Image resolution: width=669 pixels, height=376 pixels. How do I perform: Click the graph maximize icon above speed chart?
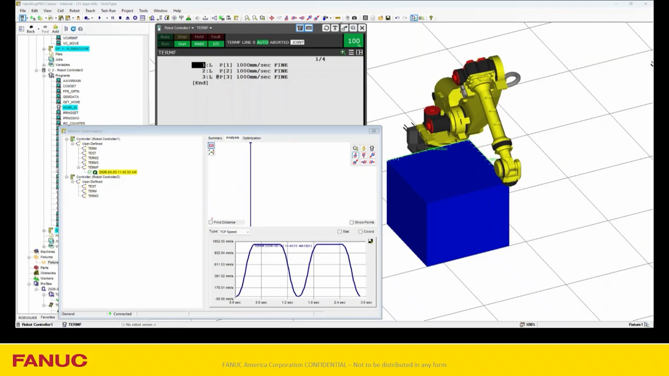[x=371, y=241]
